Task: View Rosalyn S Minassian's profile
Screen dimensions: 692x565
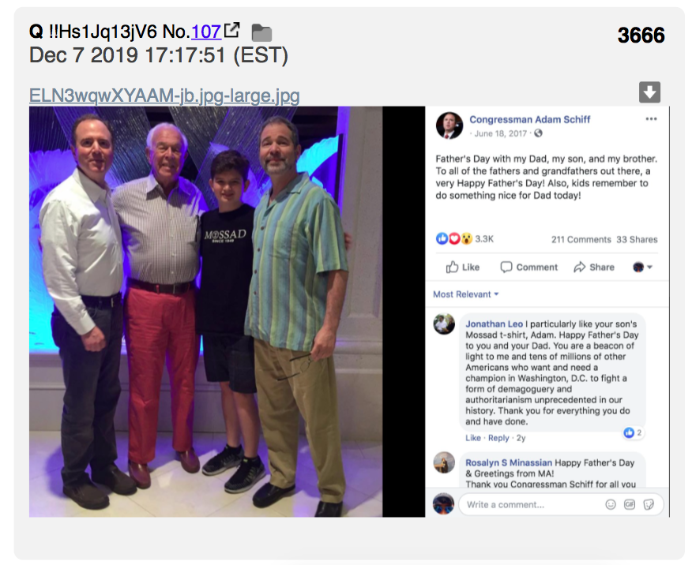Action: point(509,462)
